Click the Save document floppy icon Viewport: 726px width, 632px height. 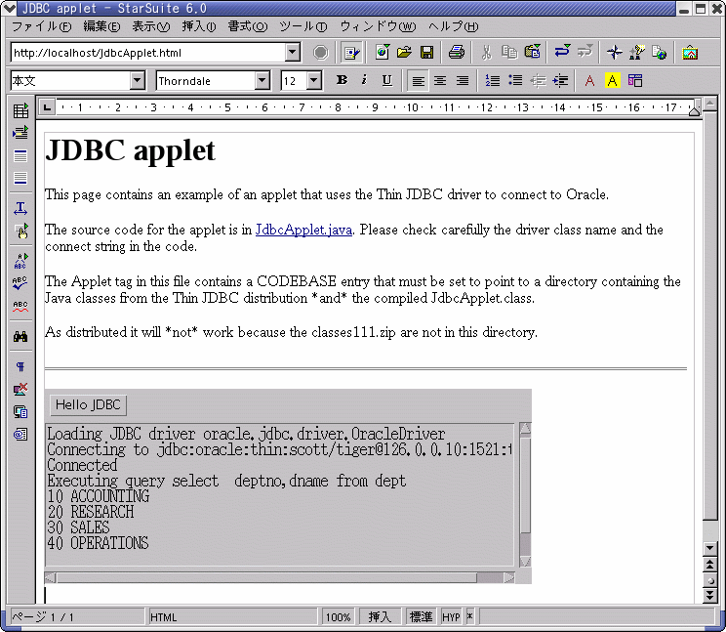pos(426,53)
